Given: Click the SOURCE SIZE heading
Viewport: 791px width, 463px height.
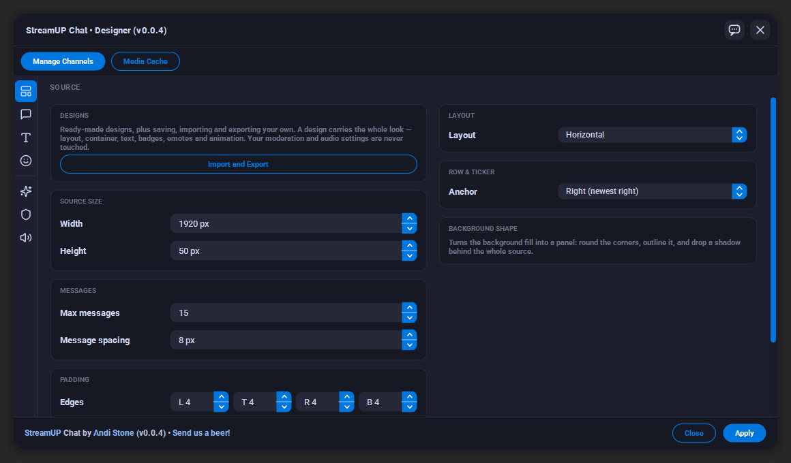Looking at the screenshot, I should pos(80,202).
